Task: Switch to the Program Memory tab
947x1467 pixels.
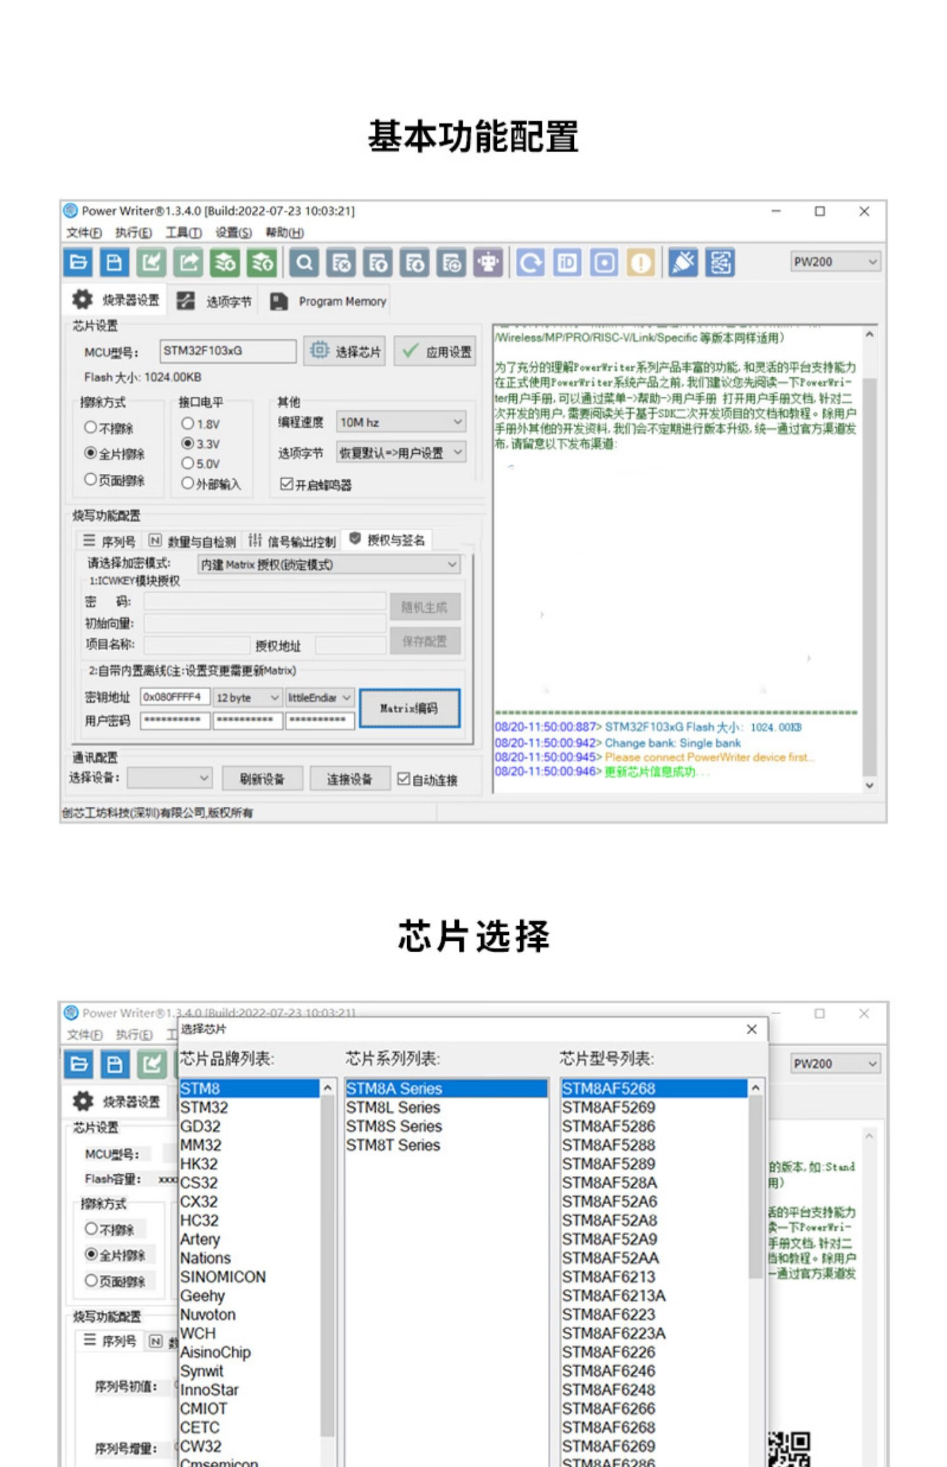Action: click(x=329, y=301)
